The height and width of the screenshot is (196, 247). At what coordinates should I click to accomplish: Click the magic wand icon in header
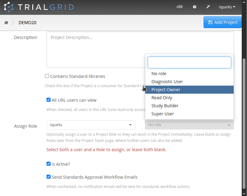pos(208,6)
